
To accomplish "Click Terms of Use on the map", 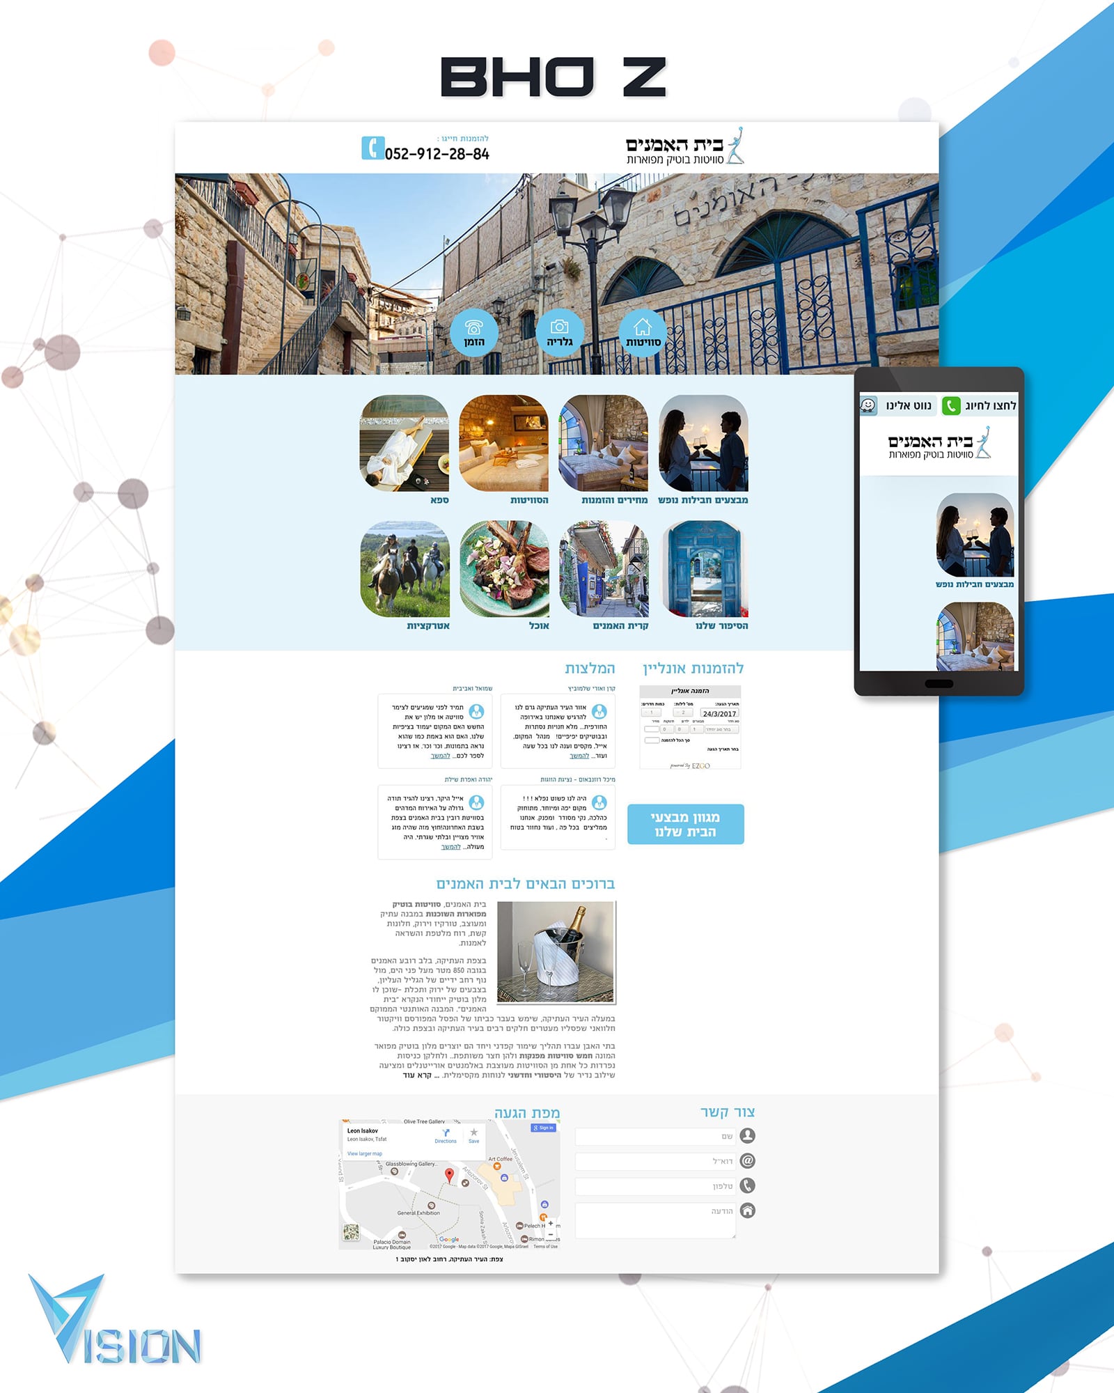I will (546, 1247).
